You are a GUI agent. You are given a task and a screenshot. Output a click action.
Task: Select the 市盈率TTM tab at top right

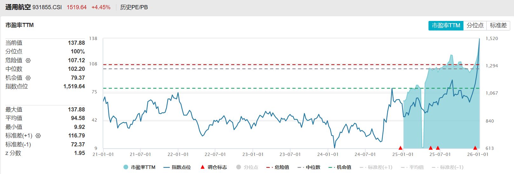[x=446, y=25]
